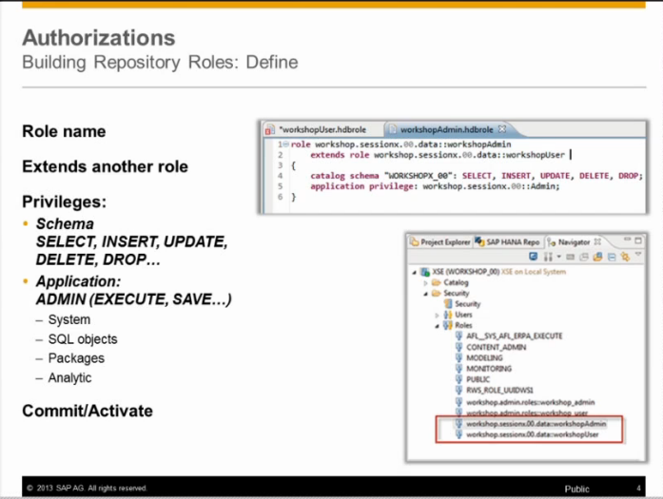Select the RWS_ROLE_UUIDWS1 role
663x499 pixels.
(x=499, y=391)
